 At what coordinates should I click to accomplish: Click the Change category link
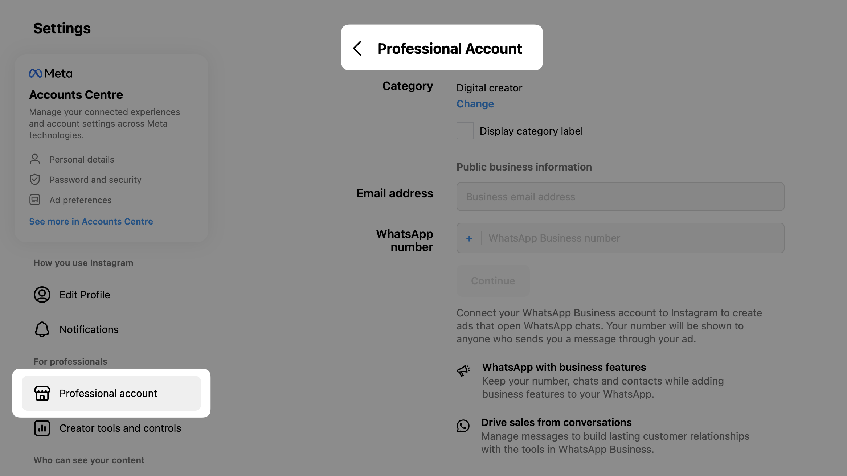tap(475, 104)
